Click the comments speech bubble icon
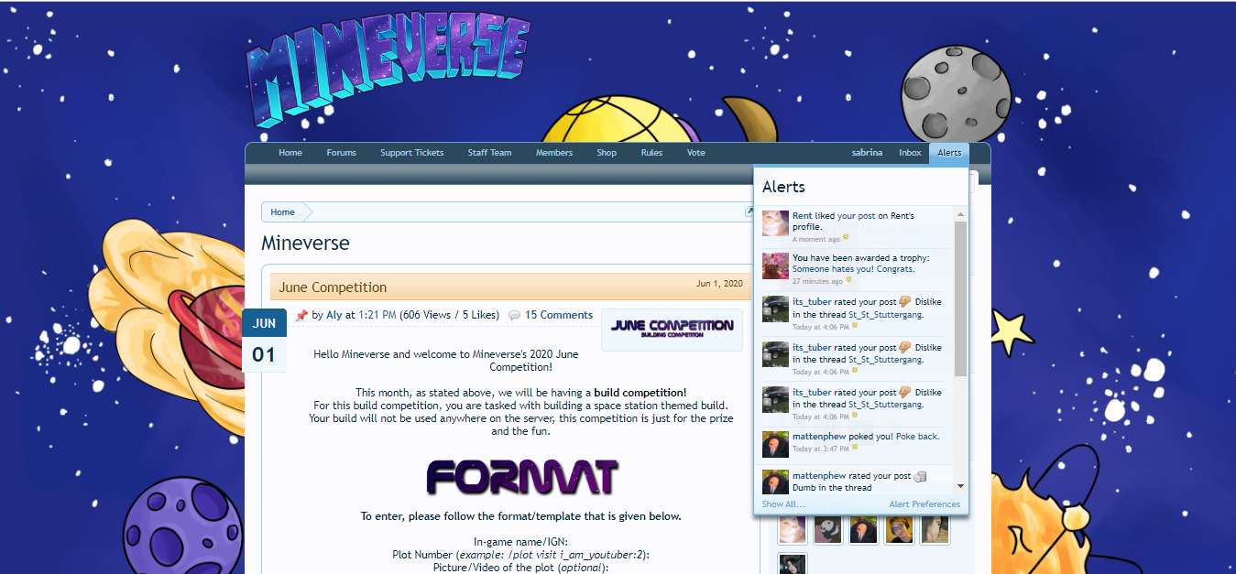The height and width of the screenshot is (574, 1236). [x=515, y=316]
